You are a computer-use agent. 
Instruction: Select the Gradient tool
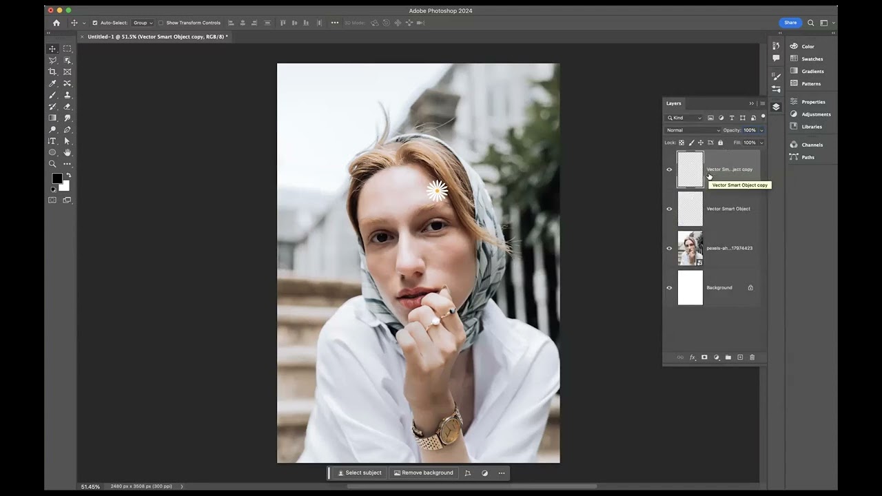pos(52,118)
